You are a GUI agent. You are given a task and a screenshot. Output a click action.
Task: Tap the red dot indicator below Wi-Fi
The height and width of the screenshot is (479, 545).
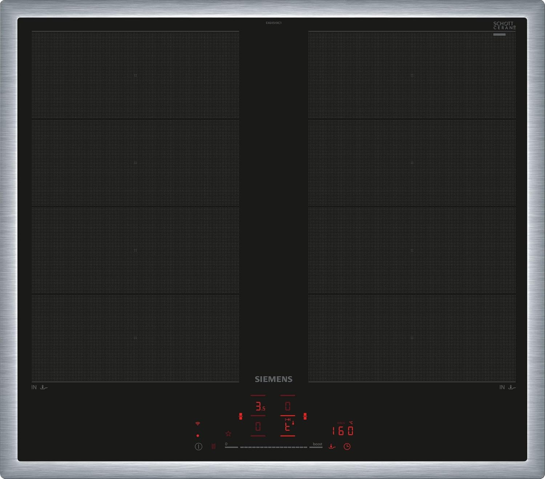[x=198, y=435]
